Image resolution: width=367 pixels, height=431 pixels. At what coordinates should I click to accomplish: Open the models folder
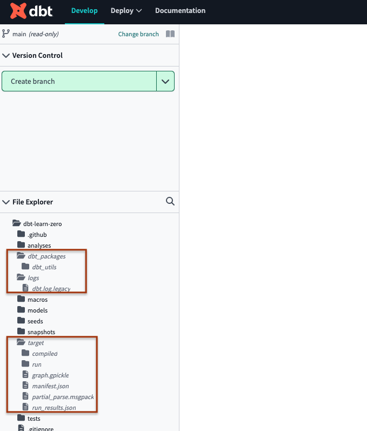(x=37, y=310)
